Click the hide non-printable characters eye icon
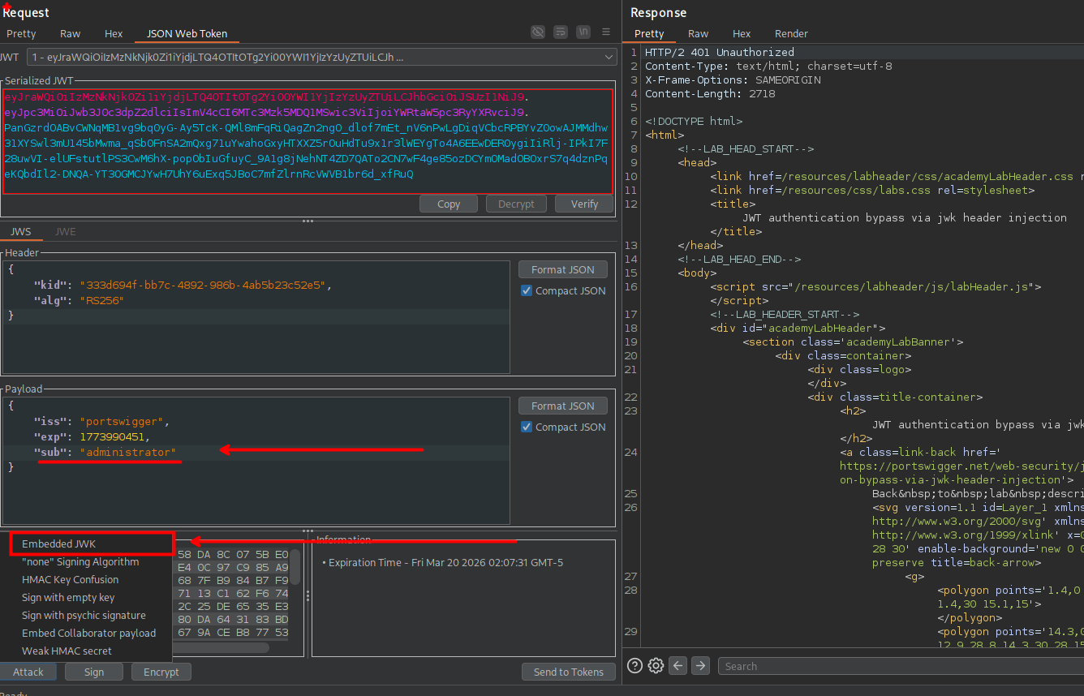Screen dimensions: 1084x696 pos(537,32)
